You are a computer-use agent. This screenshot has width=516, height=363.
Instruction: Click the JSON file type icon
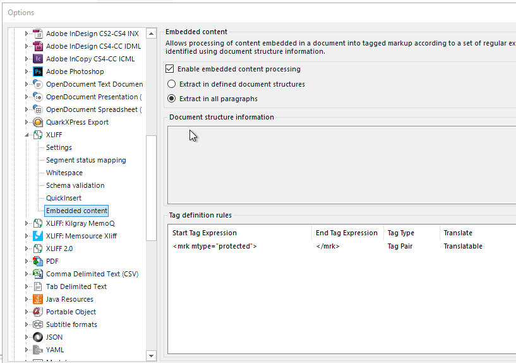pos(38,337)
